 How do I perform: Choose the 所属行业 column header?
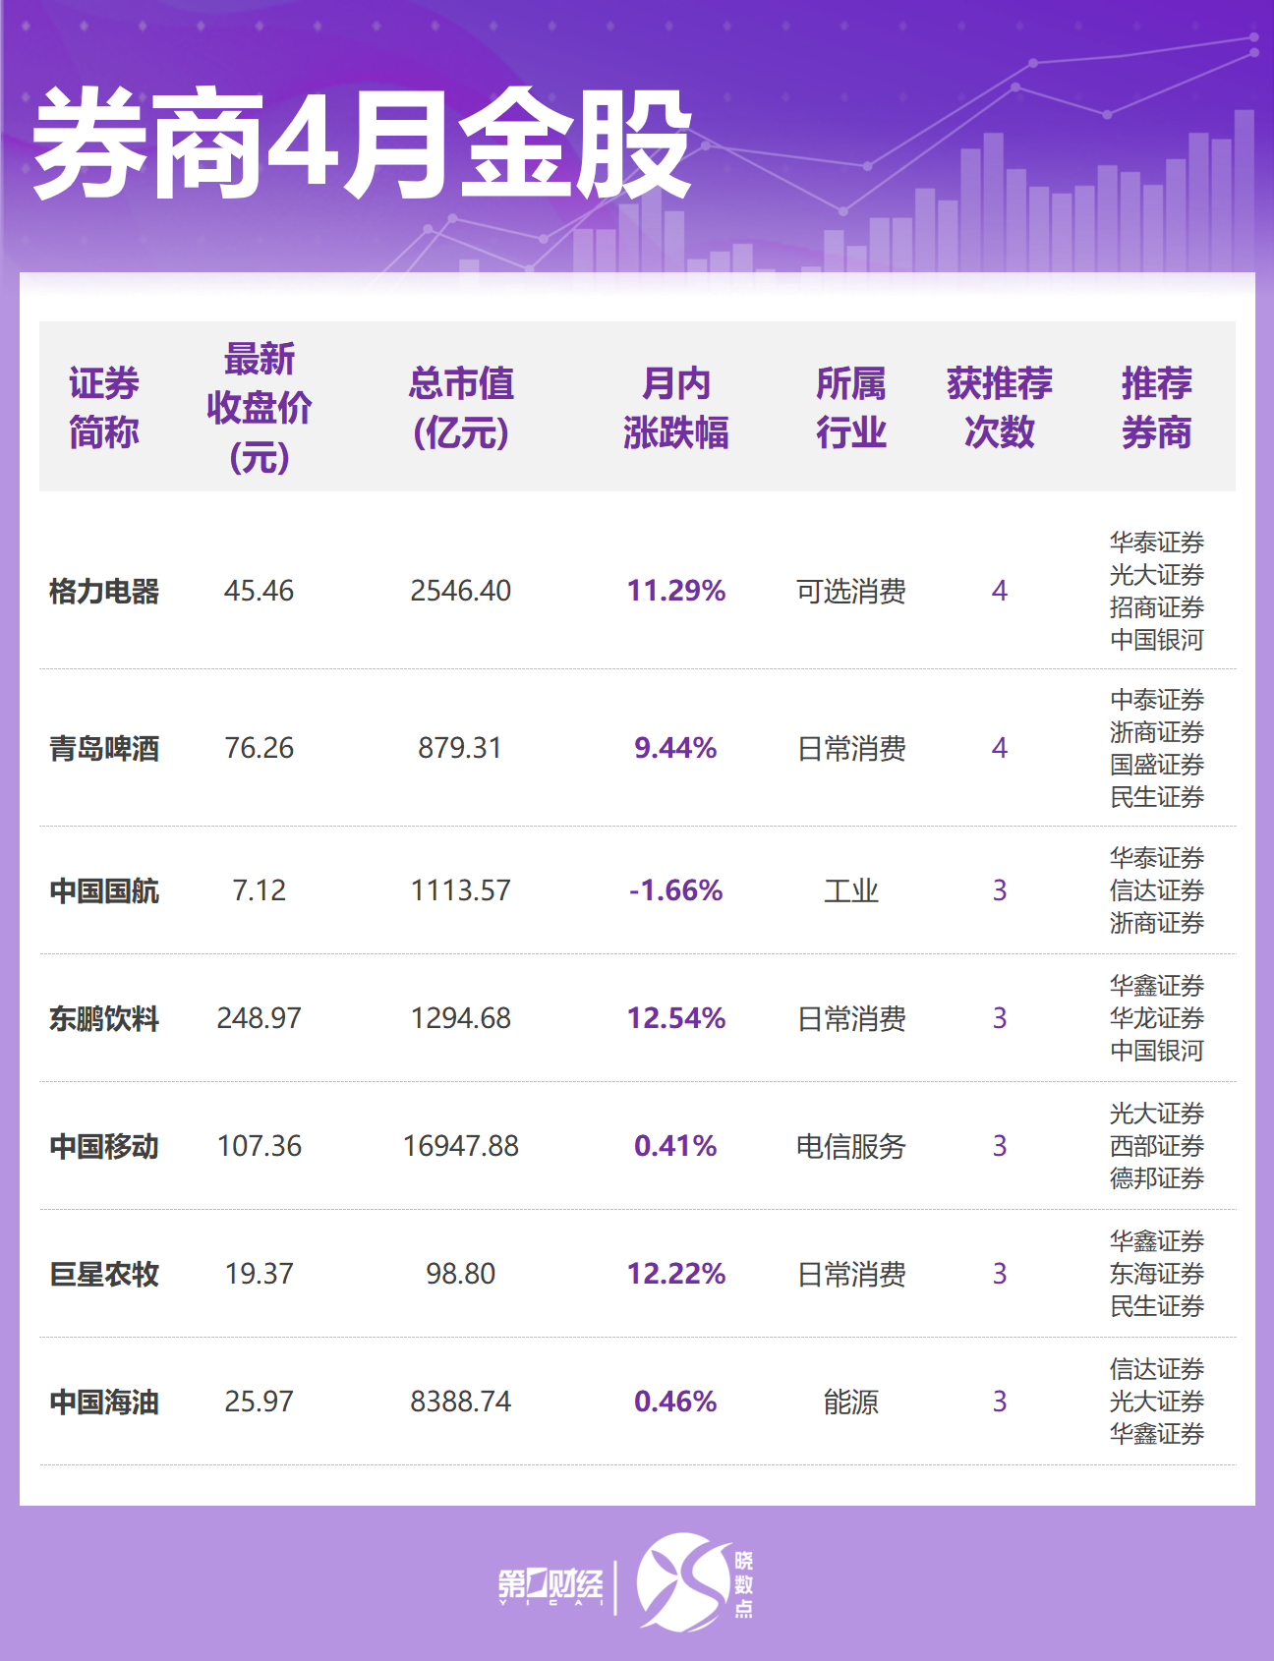tap(850, 407)
